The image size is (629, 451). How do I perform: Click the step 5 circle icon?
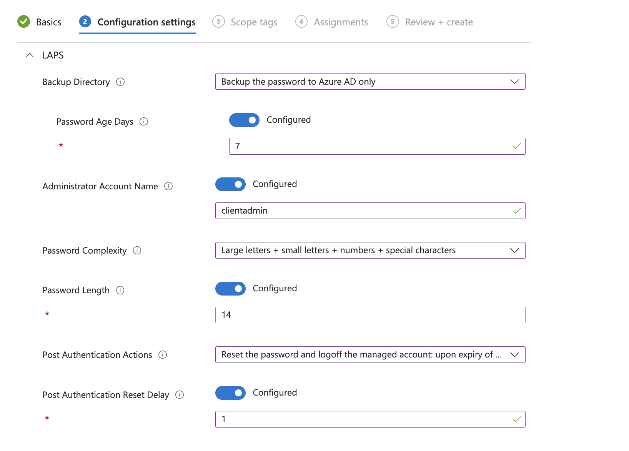tap(393, 22)
